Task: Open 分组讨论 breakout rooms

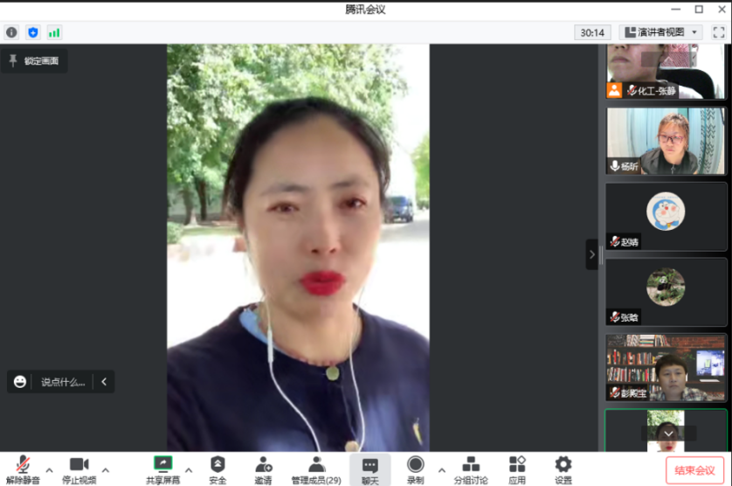Action: pos(471,470)
